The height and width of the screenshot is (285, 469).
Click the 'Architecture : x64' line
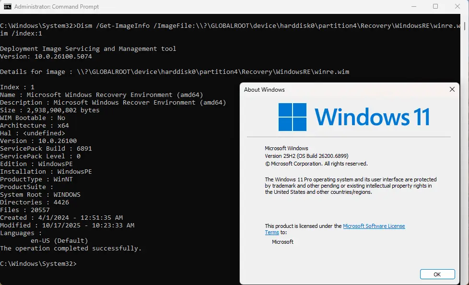[35, 125]
